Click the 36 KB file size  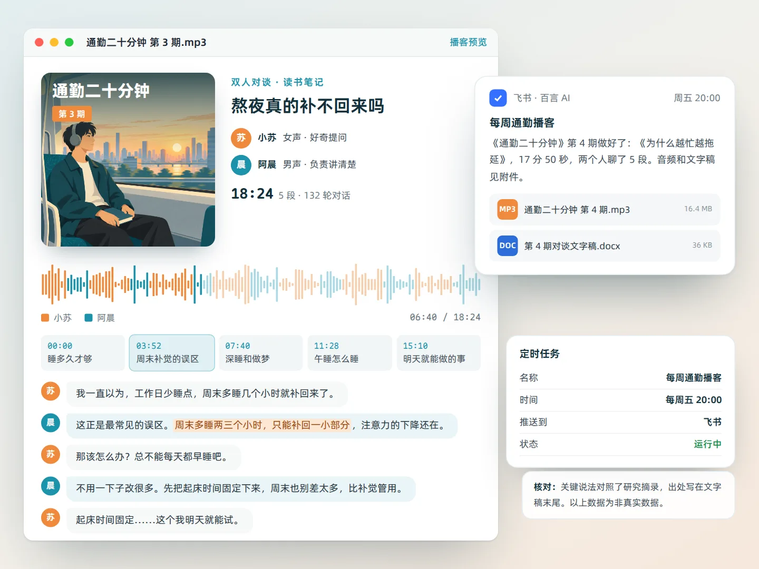tap(702, 245)
